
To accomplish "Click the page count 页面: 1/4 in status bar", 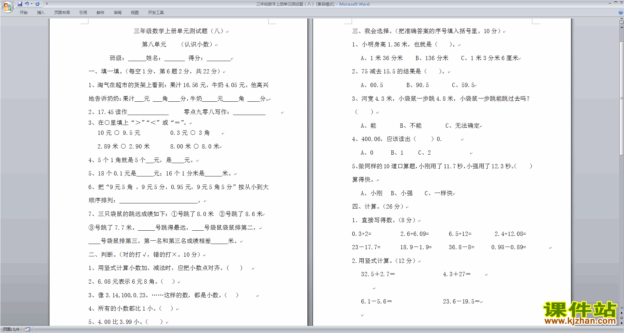I will 11,329.
